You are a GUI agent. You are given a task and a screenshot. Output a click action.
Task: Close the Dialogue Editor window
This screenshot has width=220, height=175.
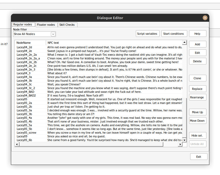pos(205,18)
